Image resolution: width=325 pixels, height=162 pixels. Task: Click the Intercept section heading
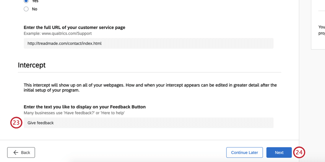[32, 65]
